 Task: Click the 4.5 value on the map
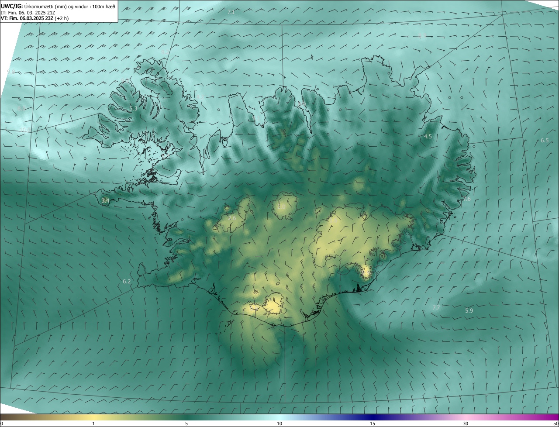(x=428, y=137)
